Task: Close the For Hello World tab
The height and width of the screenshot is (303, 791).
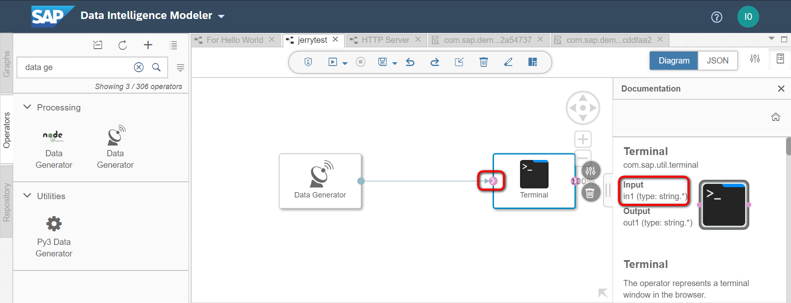Action: 272,39
